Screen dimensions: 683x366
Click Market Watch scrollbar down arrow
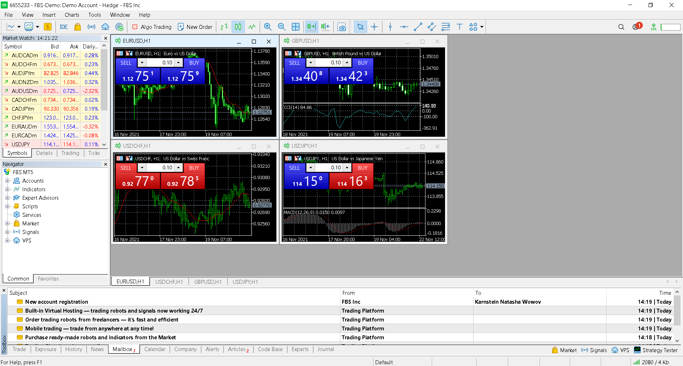tap(104, 144)
